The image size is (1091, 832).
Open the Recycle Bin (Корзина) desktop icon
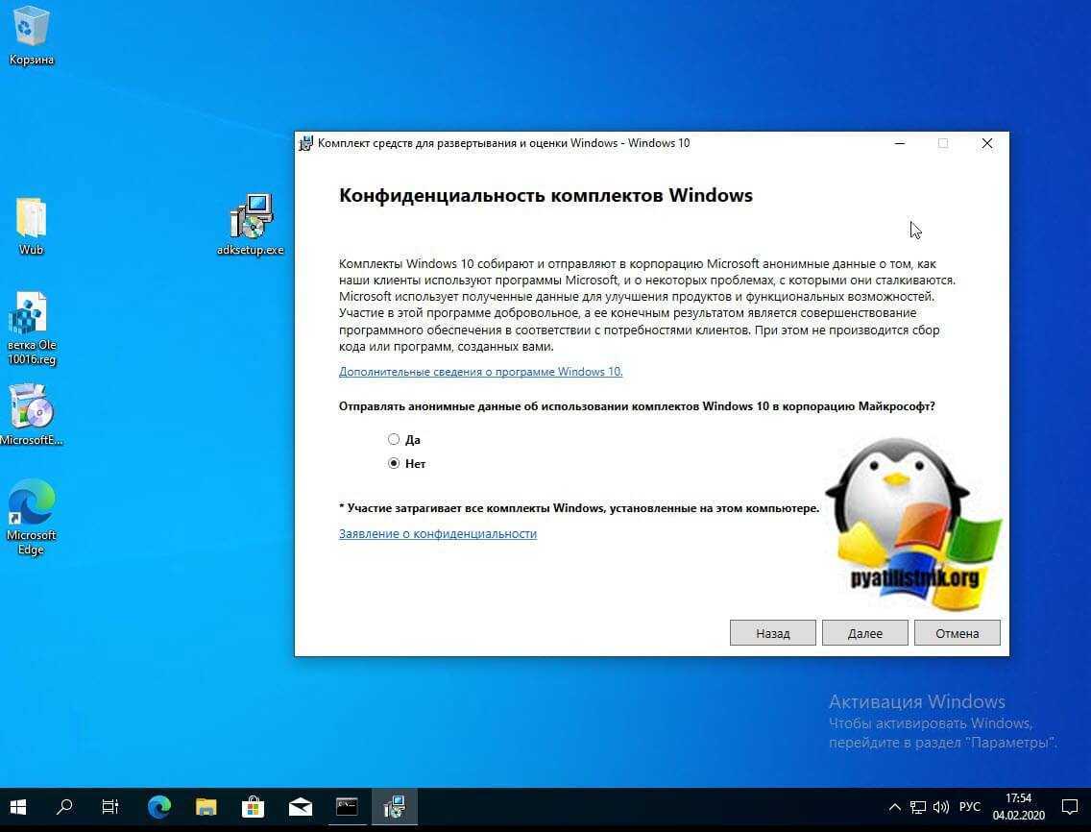(x=32, y=29)
